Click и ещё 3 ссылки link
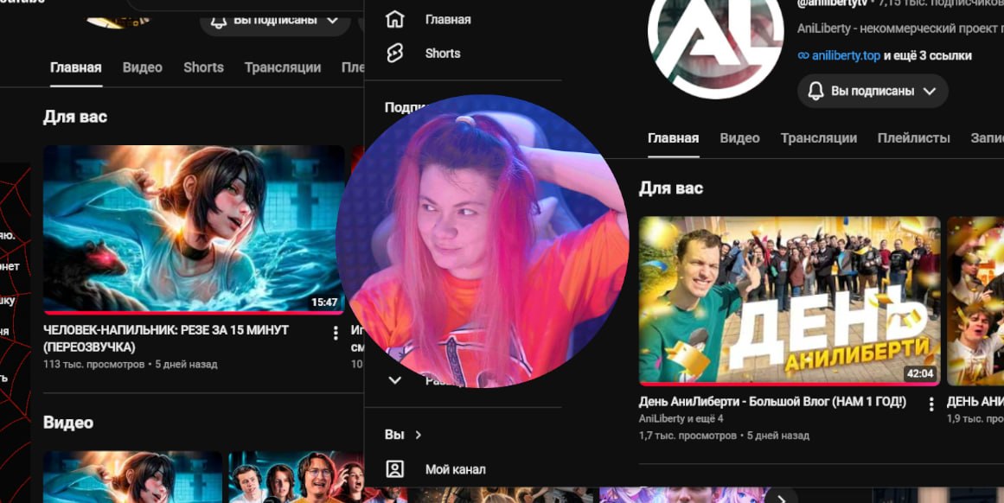The image size is (1004, 503). 928,55
